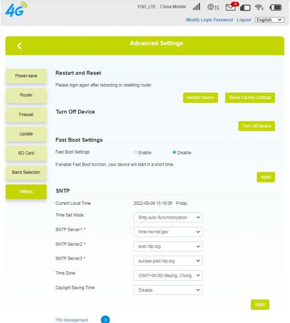Open the Time Zone dropdown
290x323 pixels.
click(168, 276)
